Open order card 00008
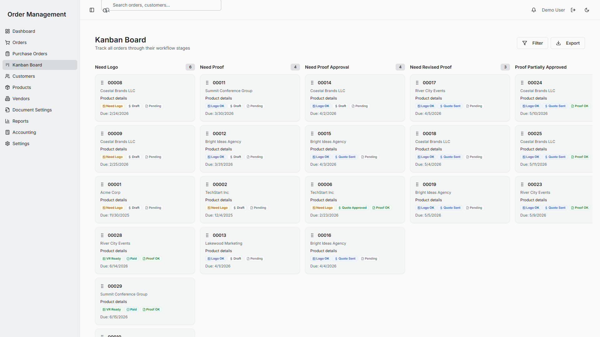Viewport: 600px width, 337px height. [145, 98]
